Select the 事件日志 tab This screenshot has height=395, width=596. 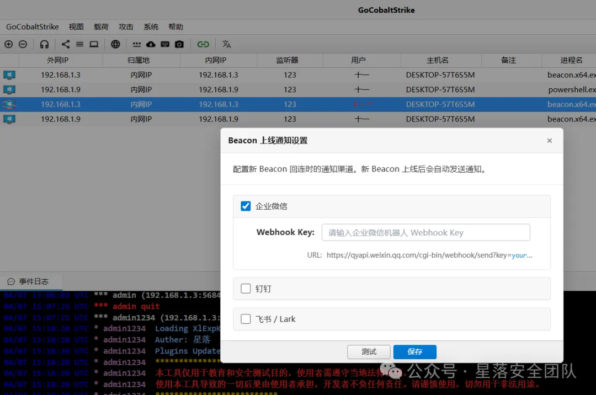(x=31, y=281)
